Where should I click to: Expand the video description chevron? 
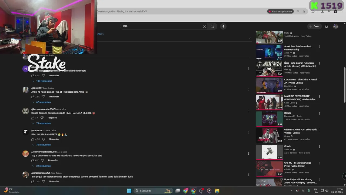(250, 38)
